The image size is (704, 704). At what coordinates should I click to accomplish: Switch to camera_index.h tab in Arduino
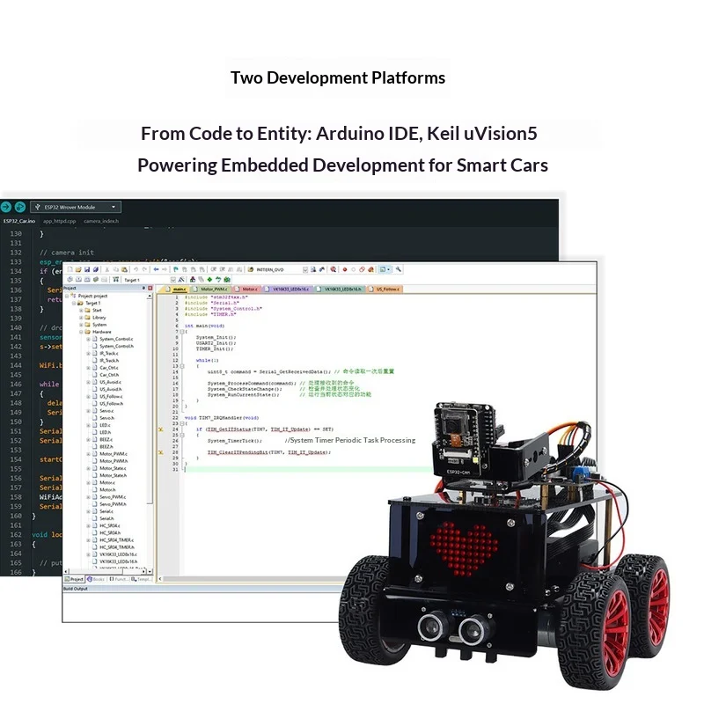coord(101,221)
